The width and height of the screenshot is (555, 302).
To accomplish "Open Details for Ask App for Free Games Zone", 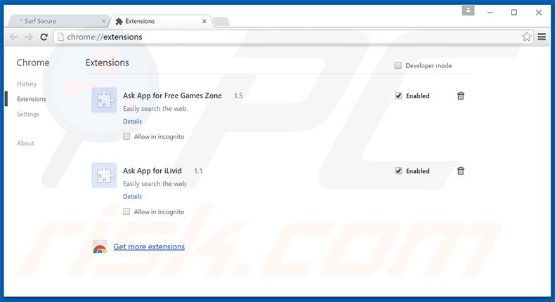I will point(132,121).
